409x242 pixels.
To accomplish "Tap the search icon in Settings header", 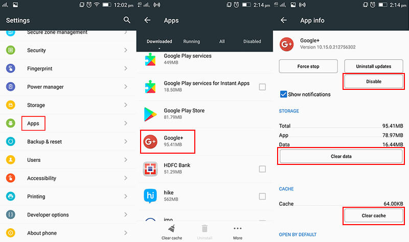I will click(x=127, y=20).
